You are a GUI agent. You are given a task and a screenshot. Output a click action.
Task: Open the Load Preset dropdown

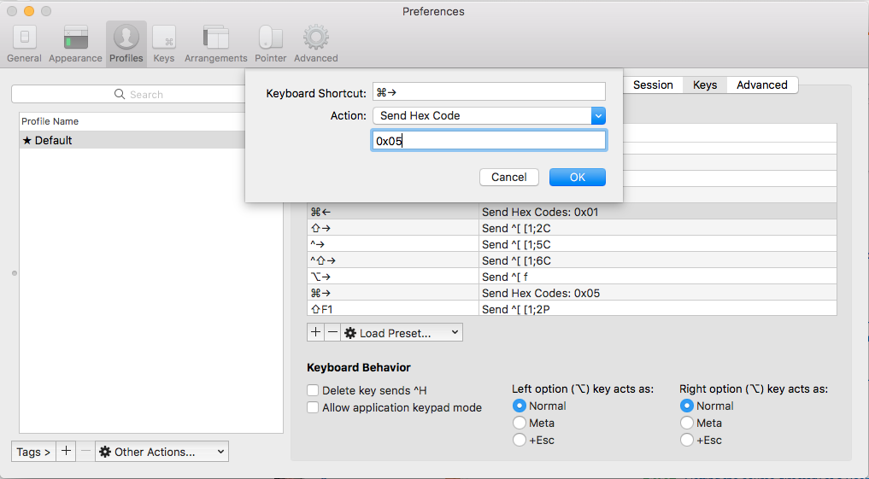[402, 333]
